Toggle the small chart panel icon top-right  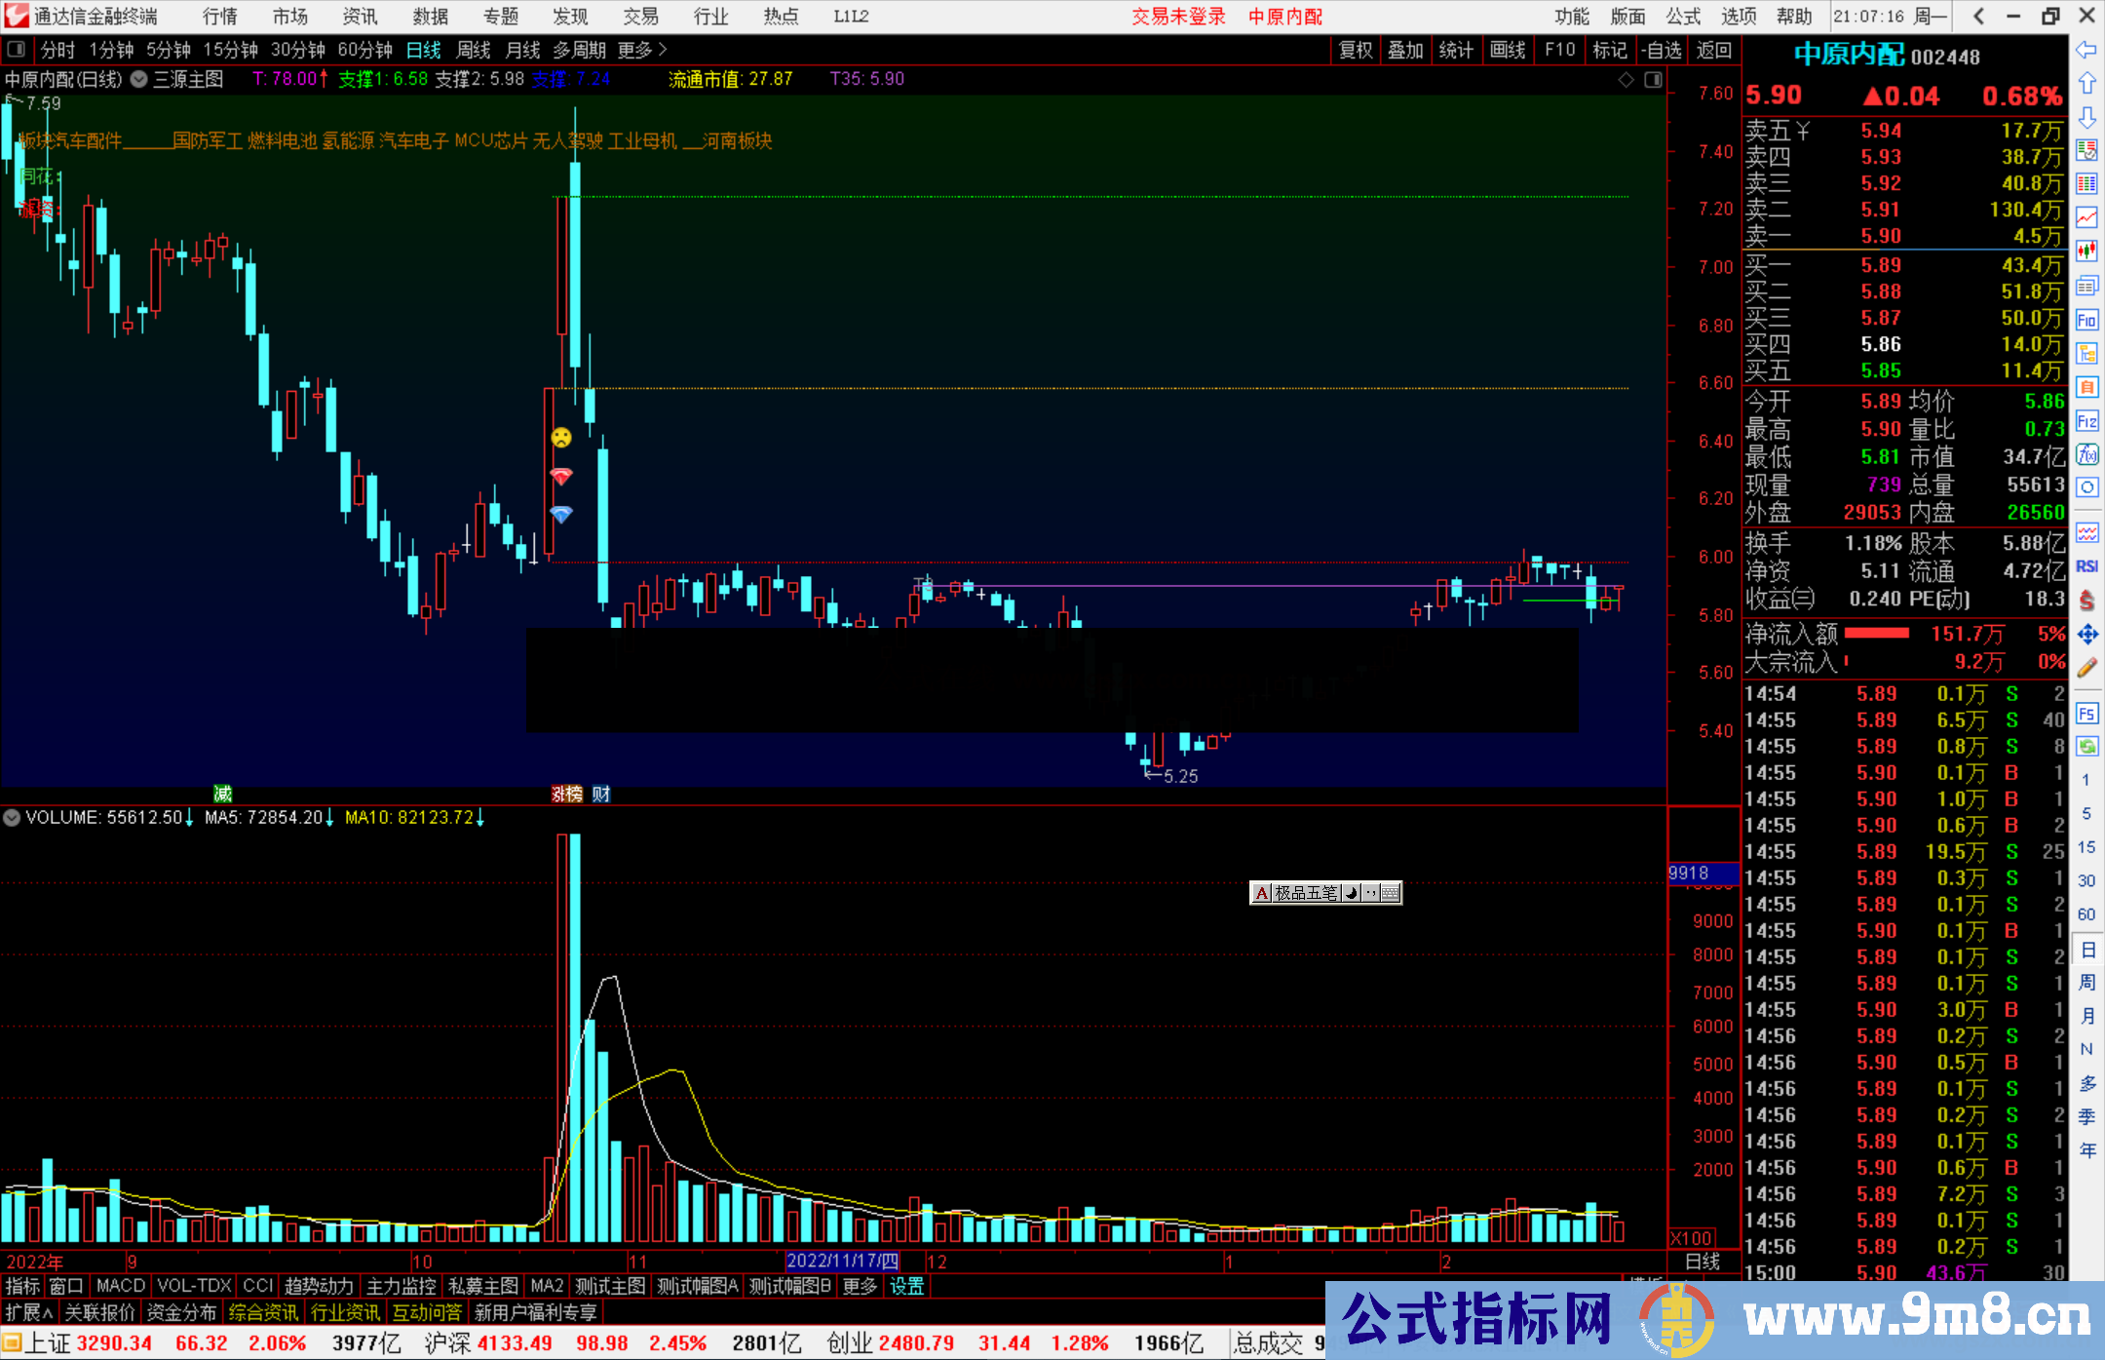click(1653, 80)
